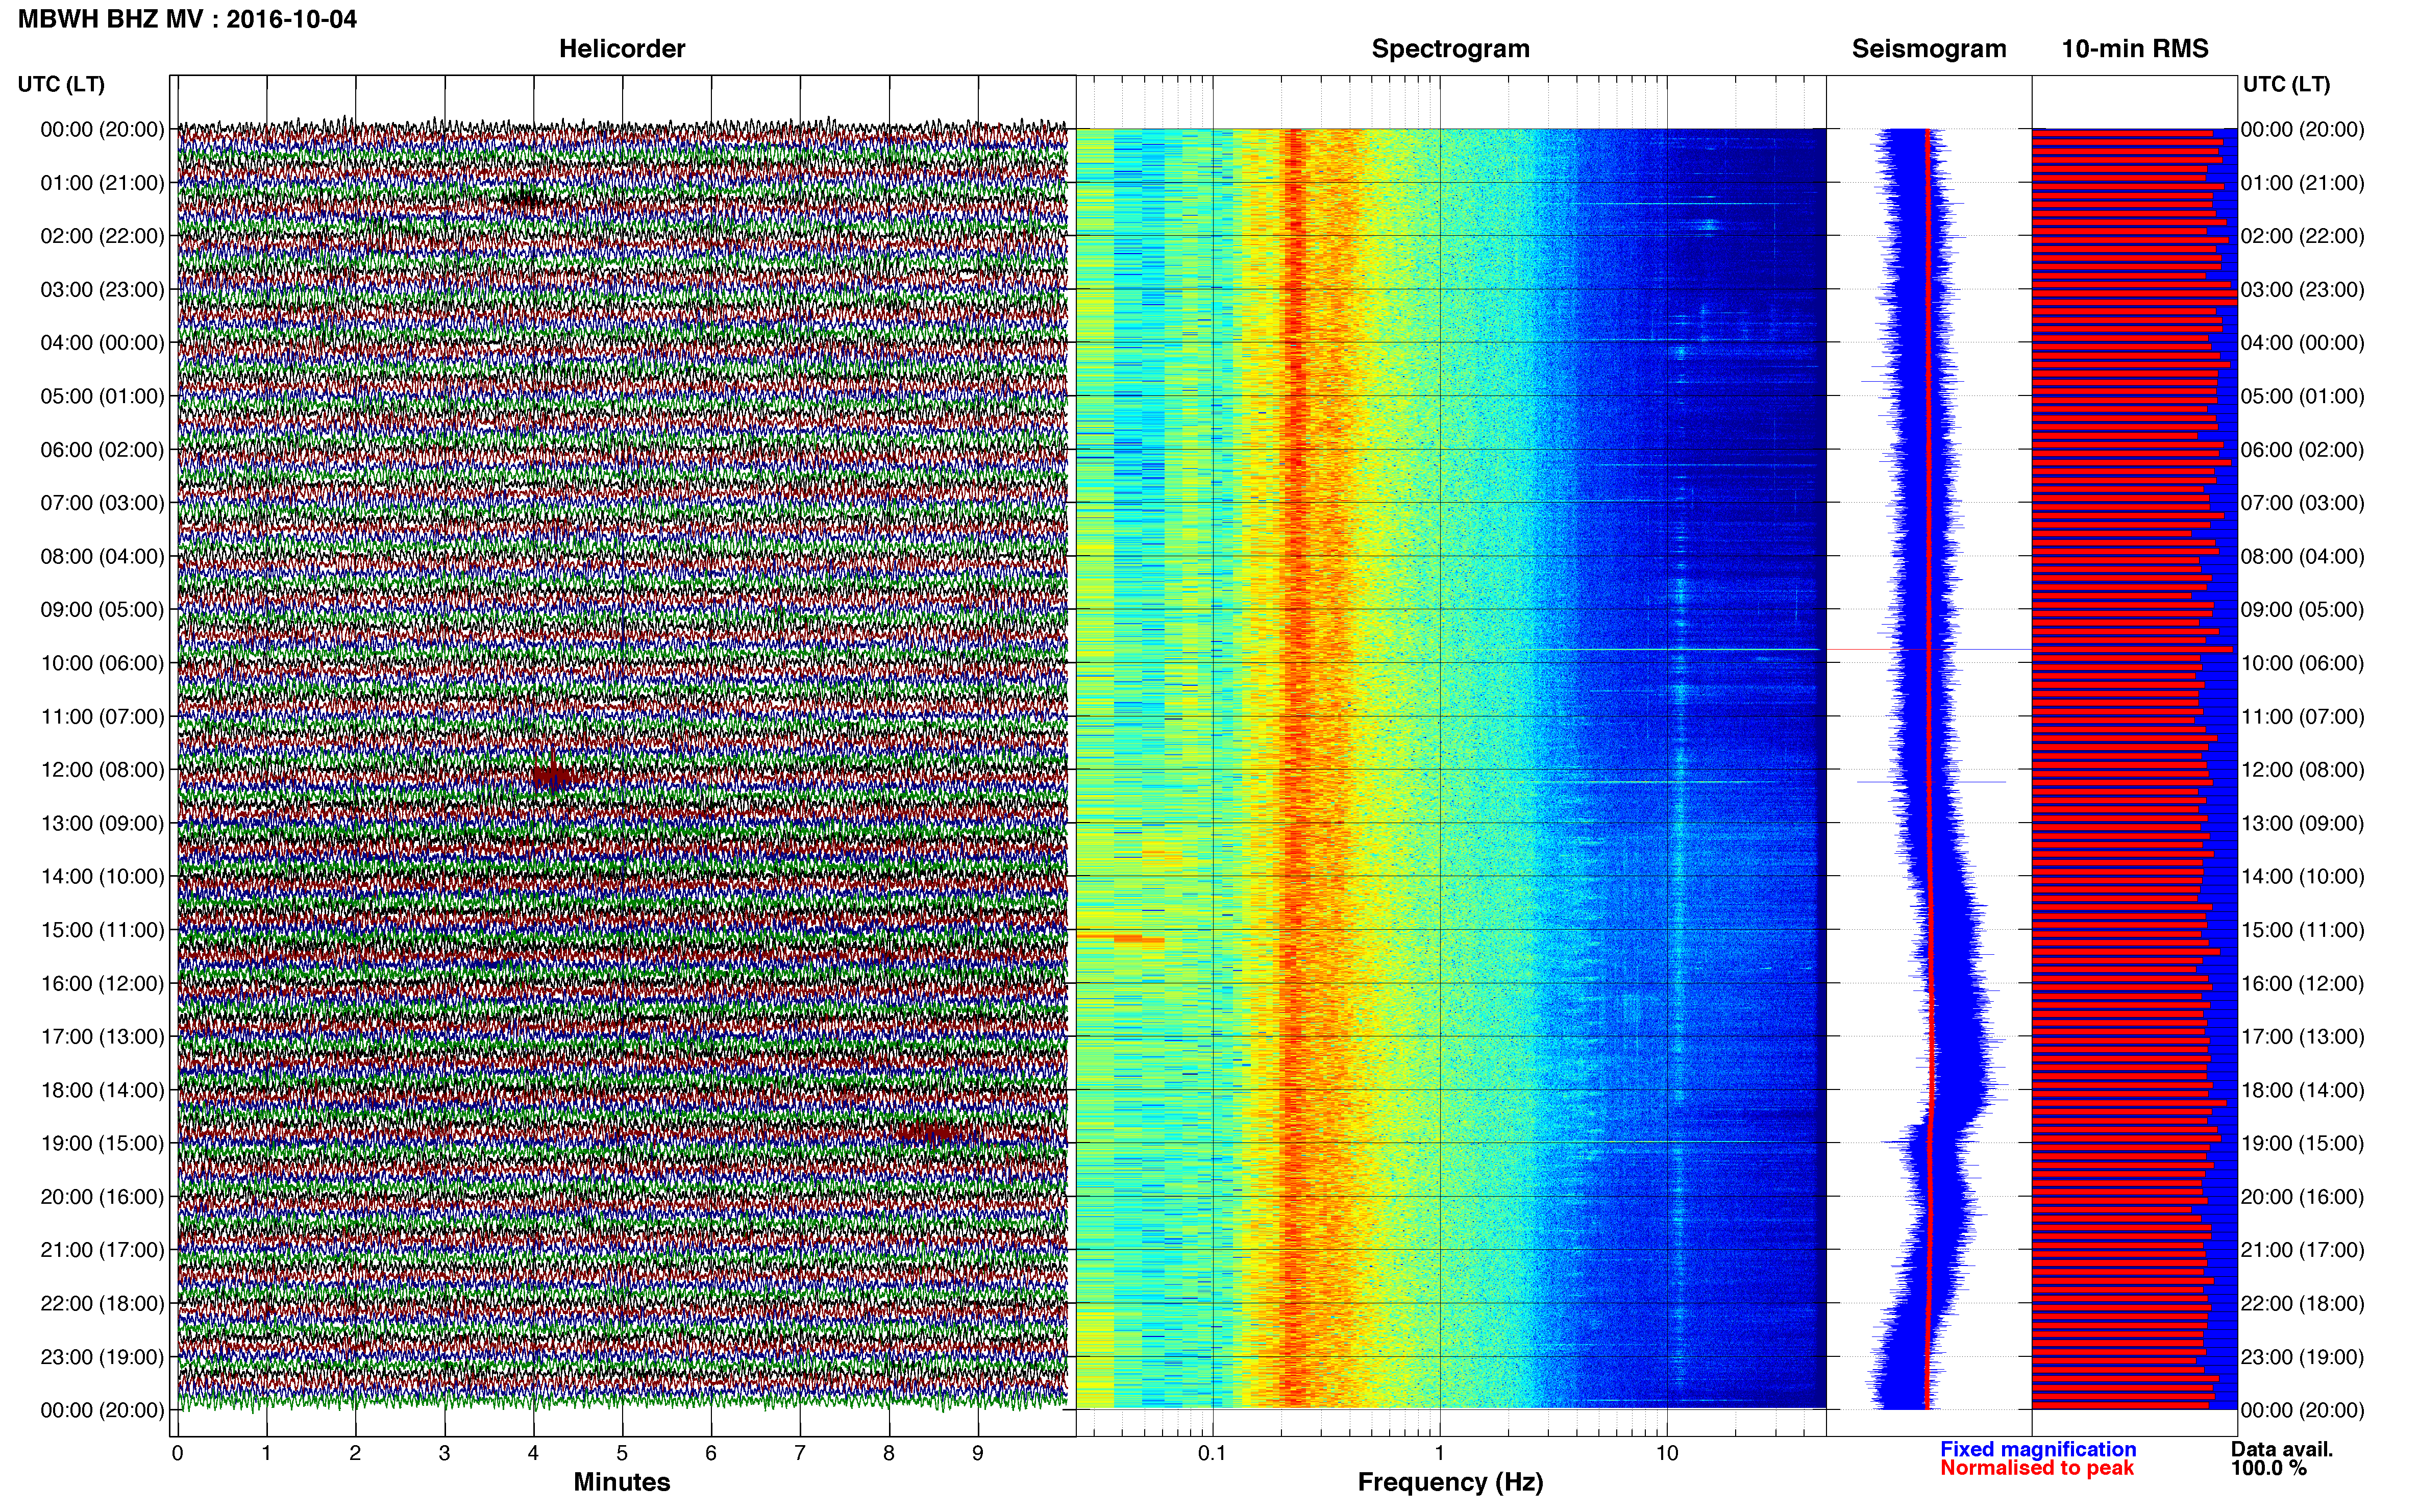Click 19:00 (15:00) beside the RMS panel

pos(2302,1143)
